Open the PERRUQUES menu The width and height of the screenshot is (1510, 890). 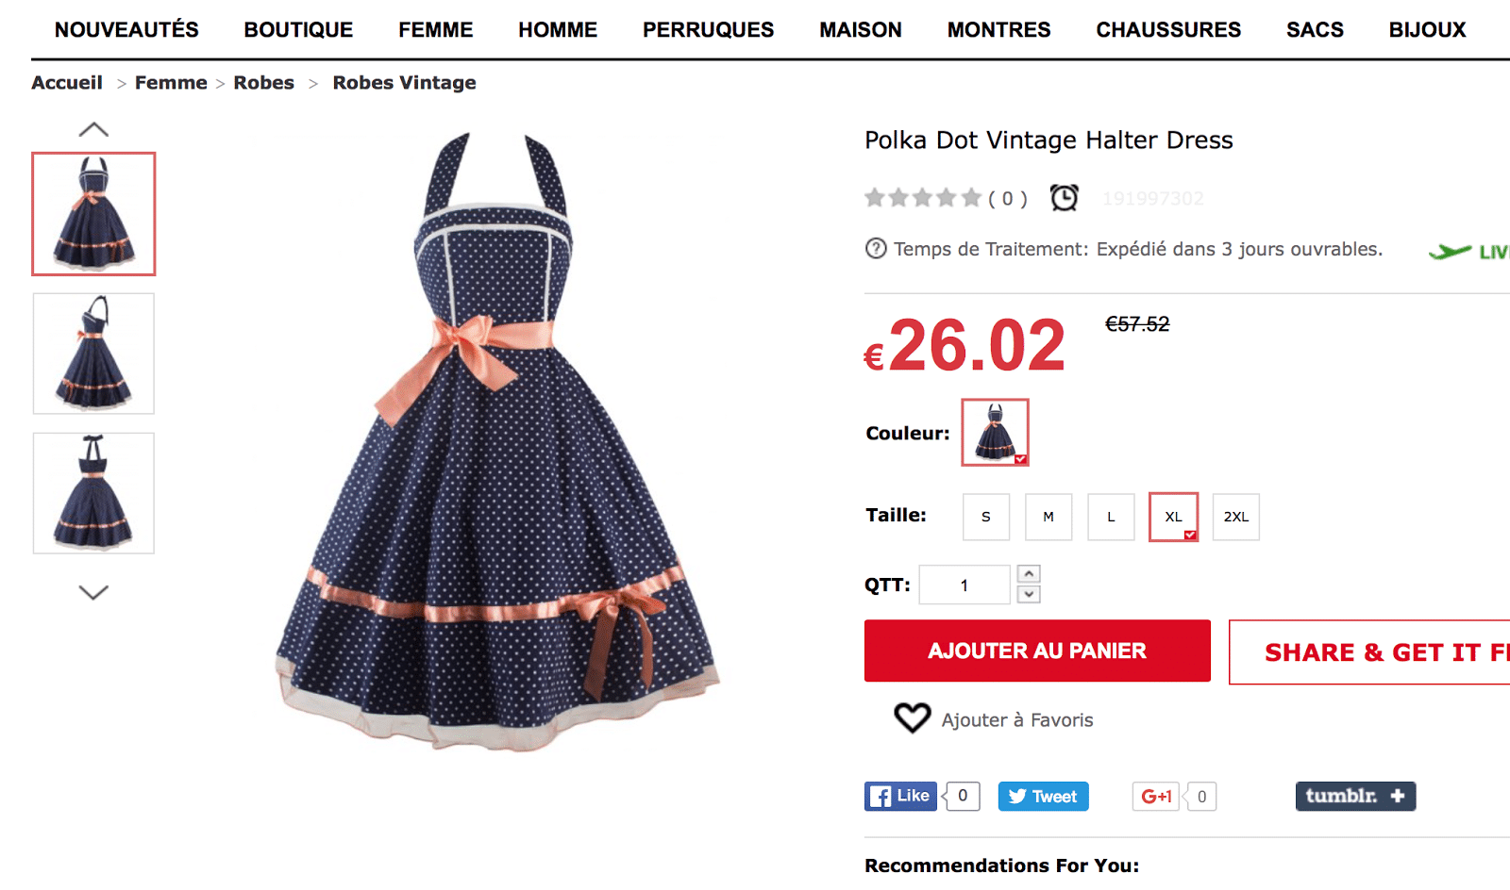click(x=708, y=30)
